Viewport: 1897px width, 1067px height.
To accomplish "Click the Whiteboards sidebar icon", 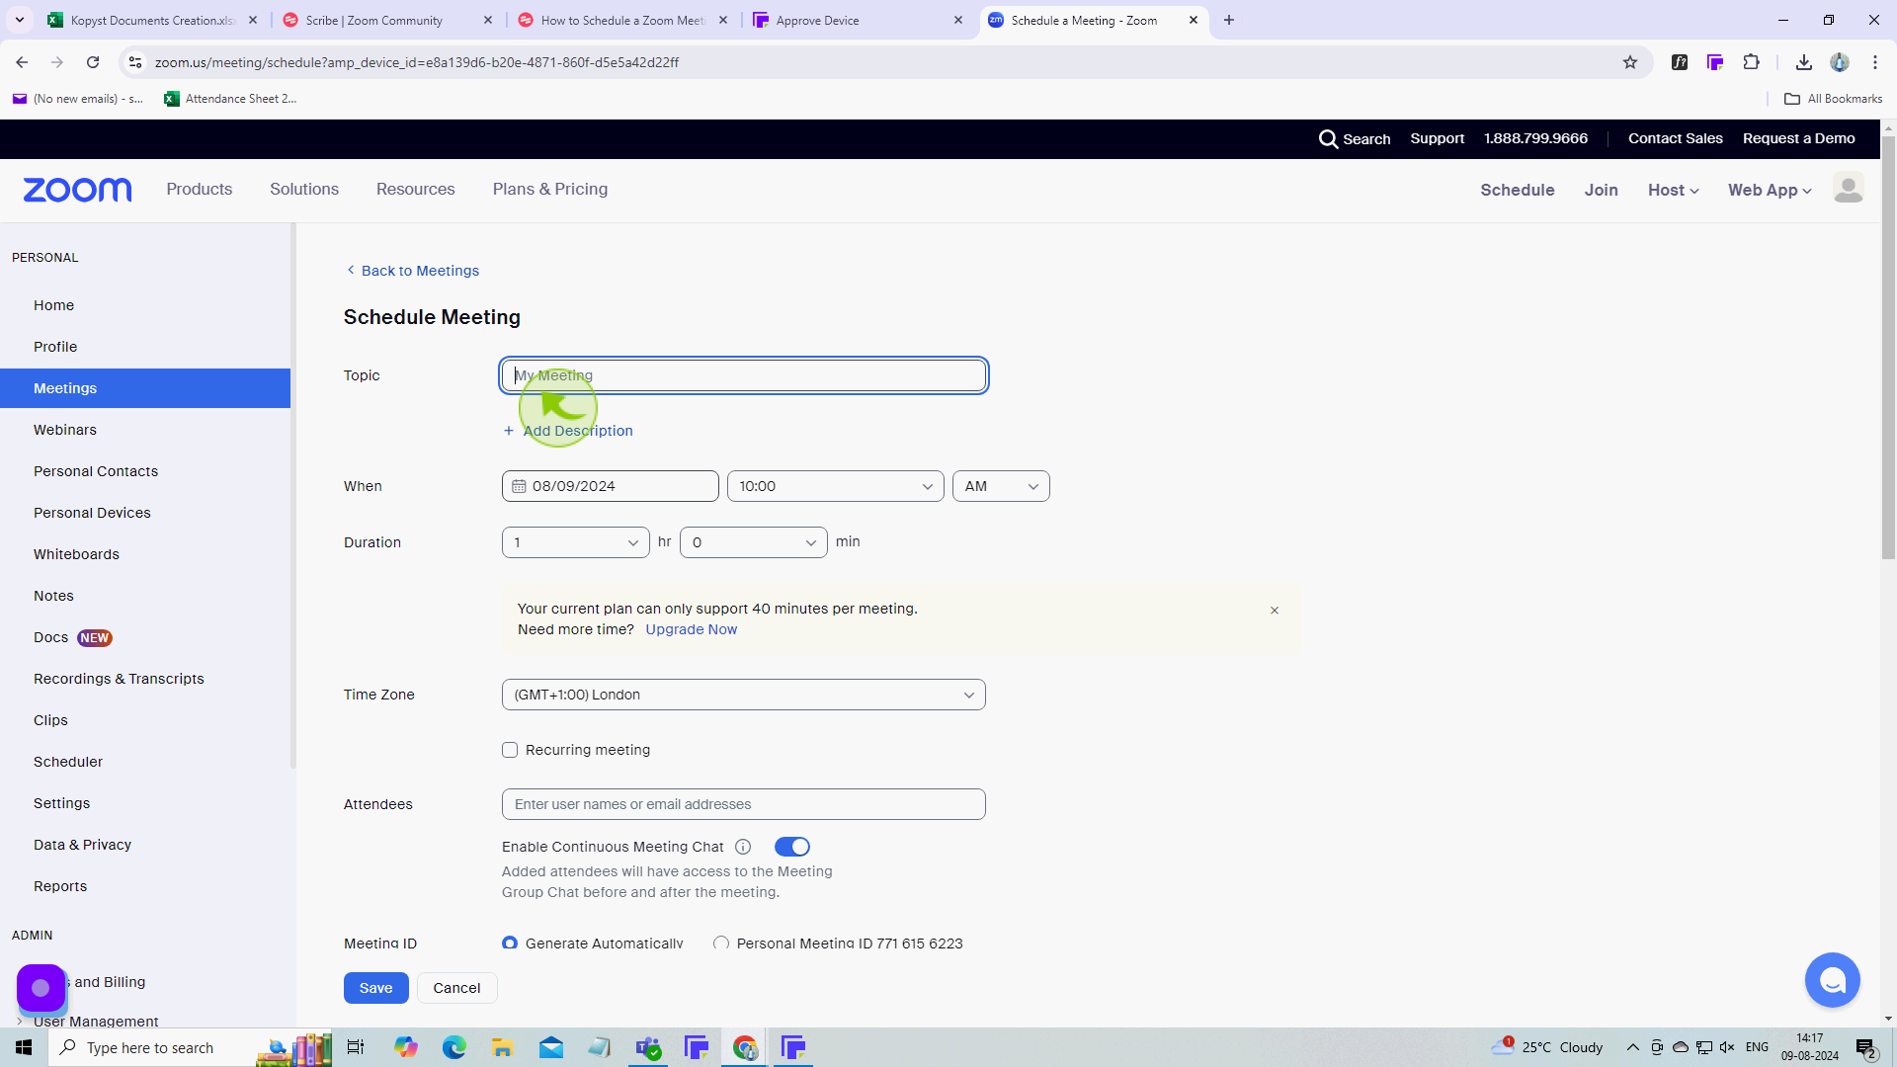I will pos(75,553).
